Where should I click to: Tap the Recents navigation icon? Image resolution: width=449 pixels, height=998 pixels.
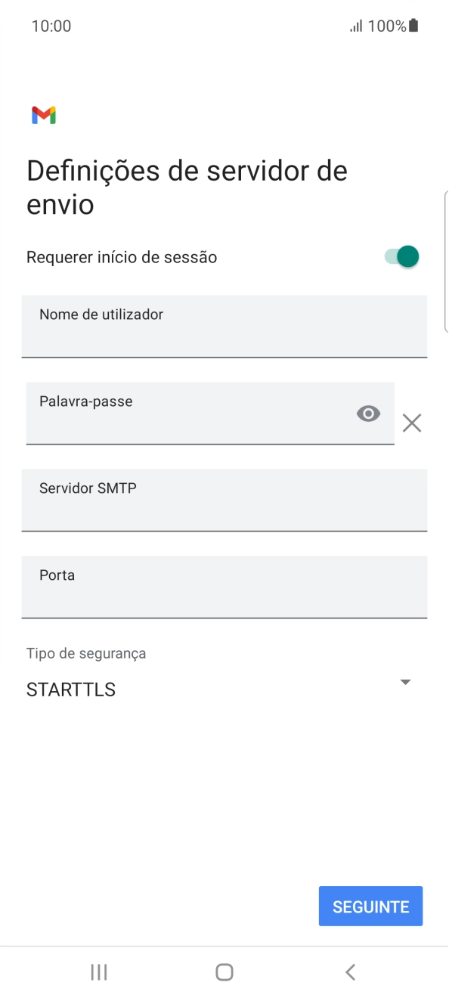pos(98,972)
